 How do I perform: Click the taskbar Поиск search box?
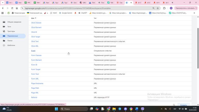(74, 109)
